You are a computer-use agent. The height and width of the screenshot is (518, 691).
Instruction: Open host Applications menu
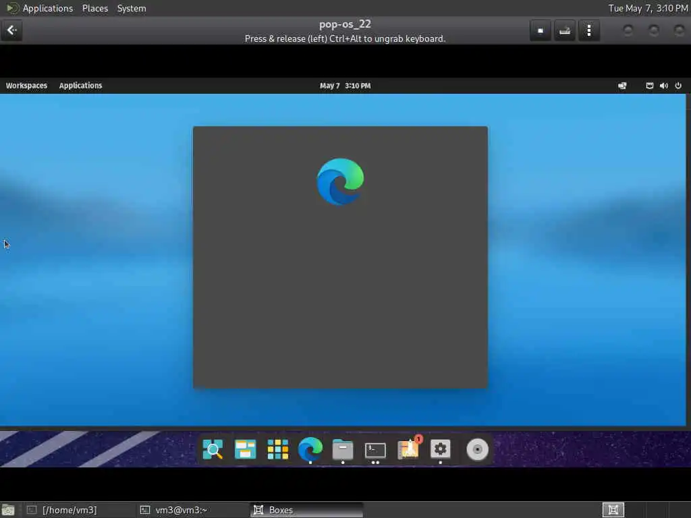(48, 8)
